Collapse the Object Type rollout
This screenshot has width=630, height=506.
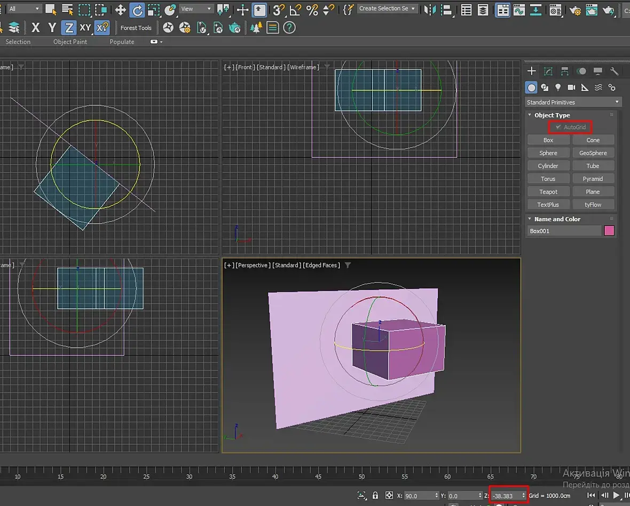[552, 115]
